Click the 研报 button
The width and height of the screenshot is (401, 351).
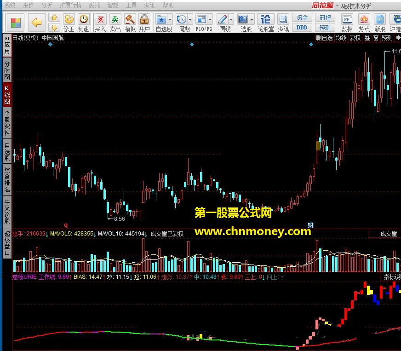(x=325, y=17)
